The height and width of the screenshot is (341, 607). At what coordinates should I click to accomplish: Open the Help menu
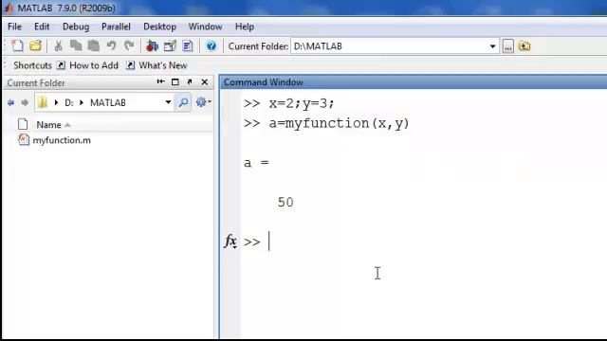pos(245,27)
